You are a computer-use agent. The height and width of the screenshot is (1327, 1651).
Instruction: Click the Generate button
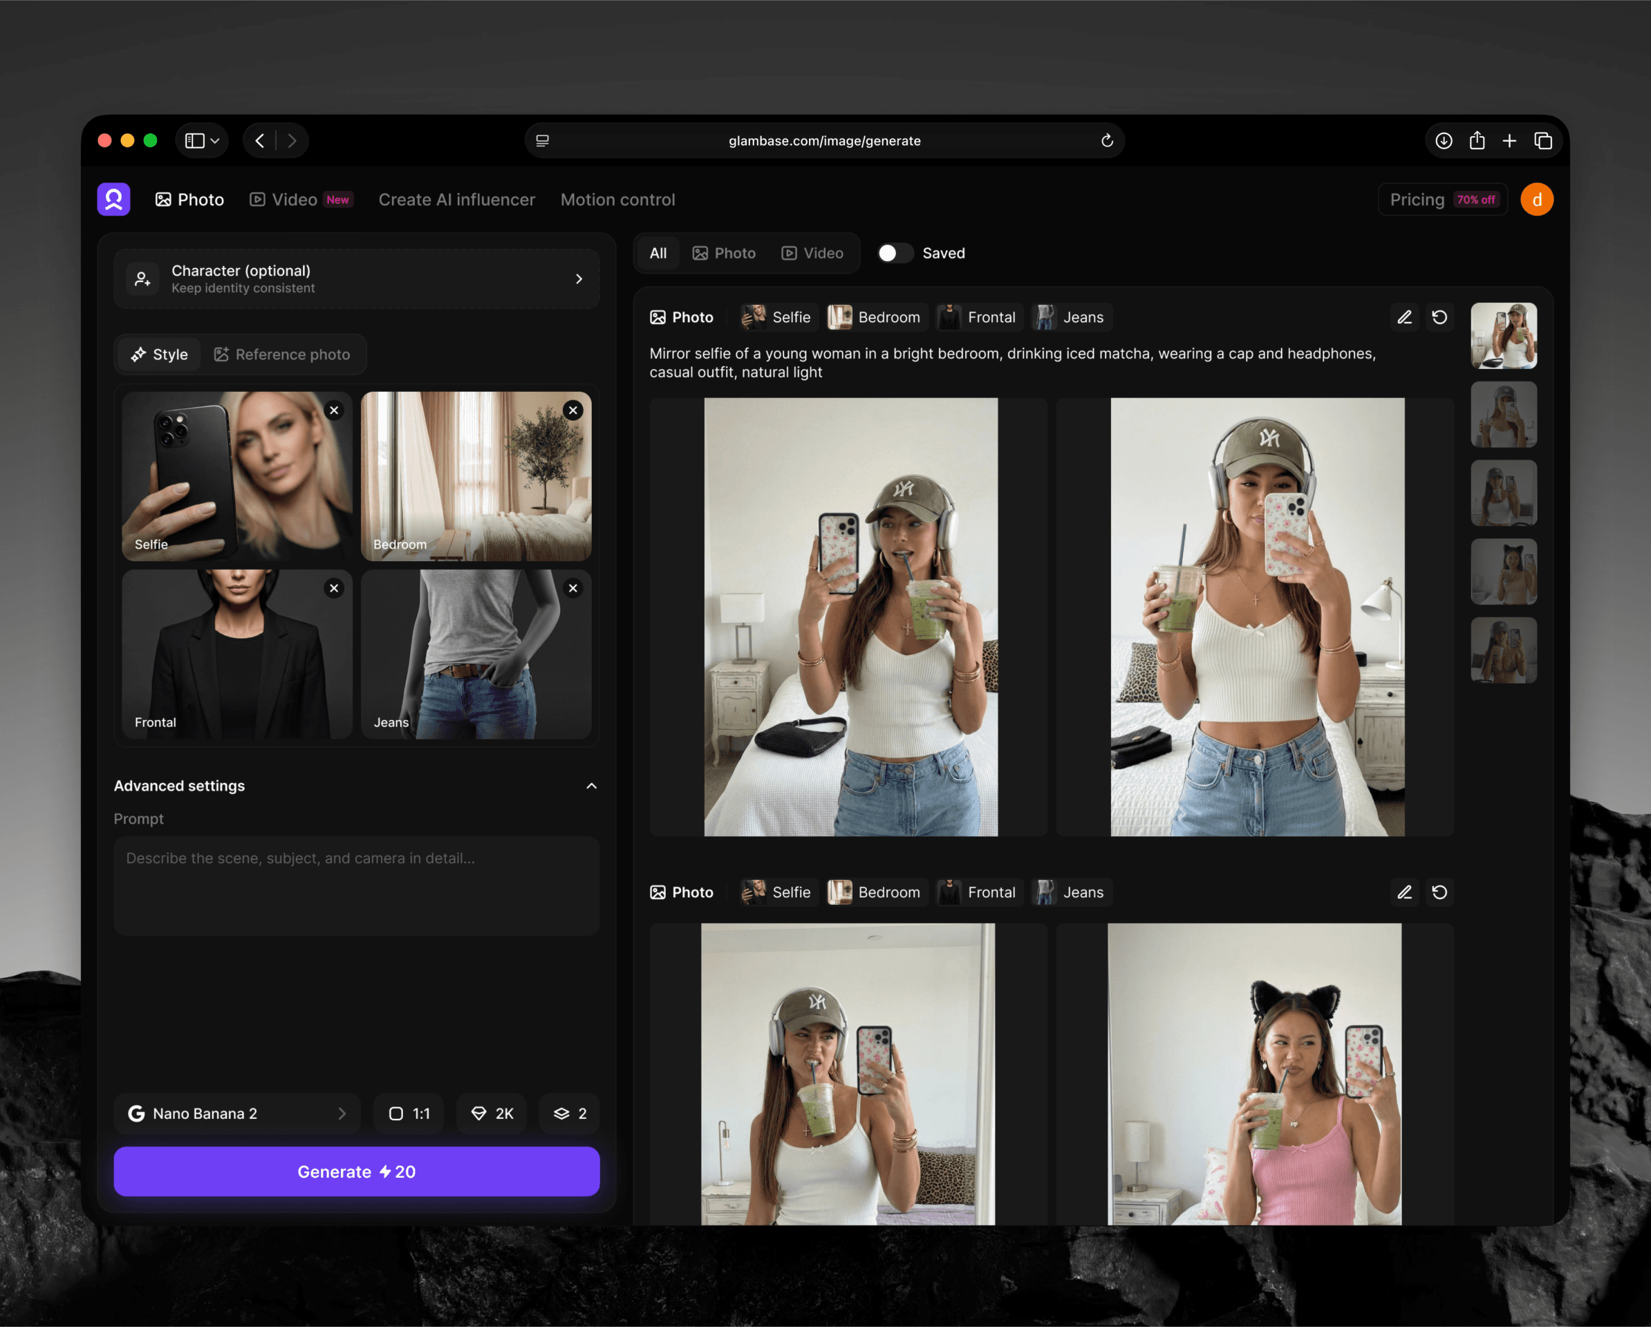pyautogui.click(x=356, y=1171)
